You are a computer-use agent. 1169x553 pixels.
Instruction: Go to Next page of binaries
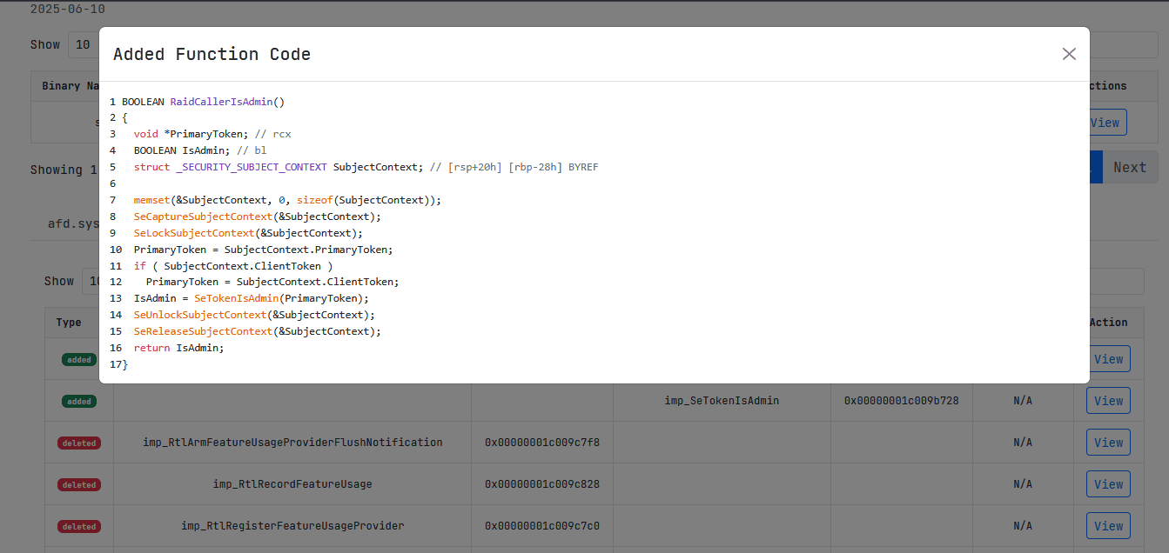pos(1130,168)
